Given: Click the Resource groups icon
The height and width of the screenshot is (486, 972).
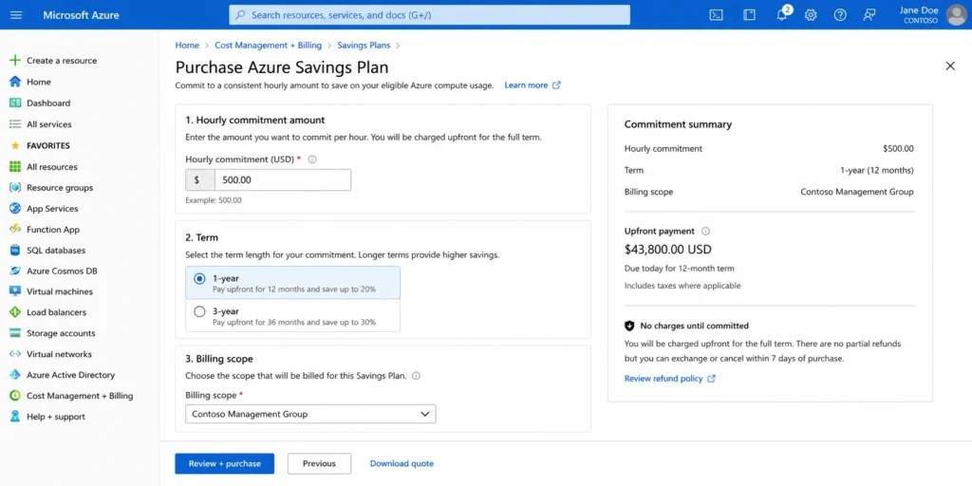Looking at the screenshot, I should (x=15, y=187).
